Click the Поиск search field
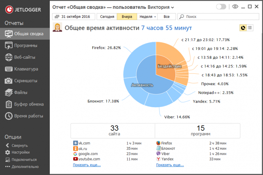 point(218,17)
